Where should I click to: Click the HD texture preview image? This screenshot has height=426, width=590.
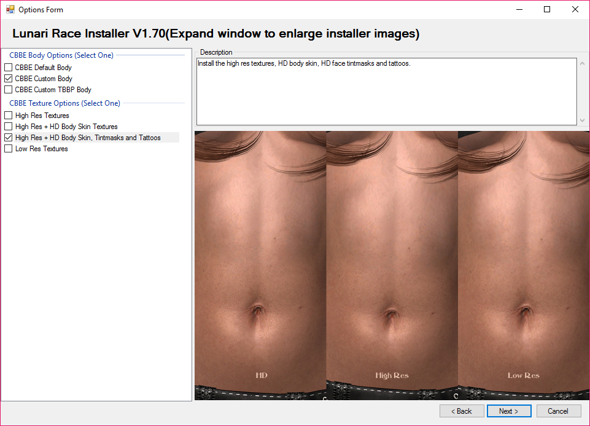click(x=260, y=265)
